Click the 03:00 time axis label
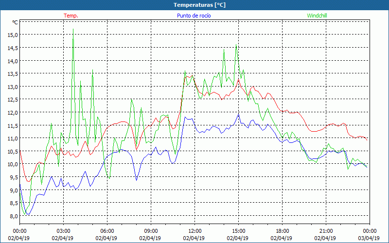Screen dimensions: 389x243 tap(63, 231)
